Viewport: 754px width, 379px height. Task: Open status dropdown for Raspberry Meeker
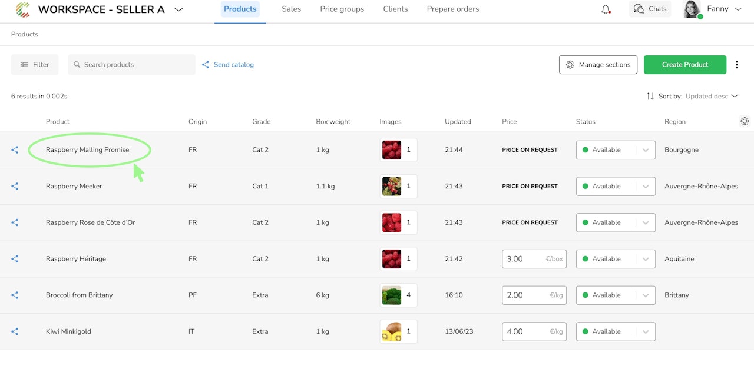[x=616, y=187]
